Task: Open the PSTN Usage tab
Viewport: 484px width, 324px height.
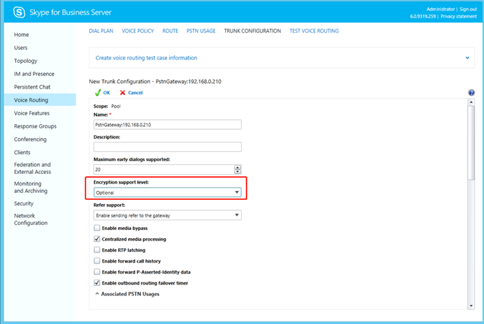Action: tap(201, 31)
